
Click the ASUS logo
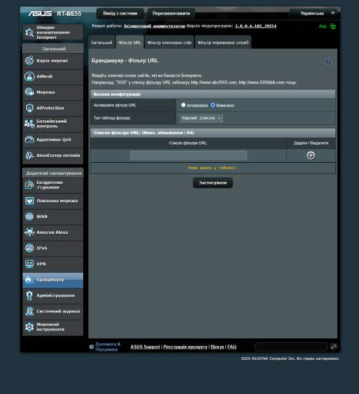[40, 13]
